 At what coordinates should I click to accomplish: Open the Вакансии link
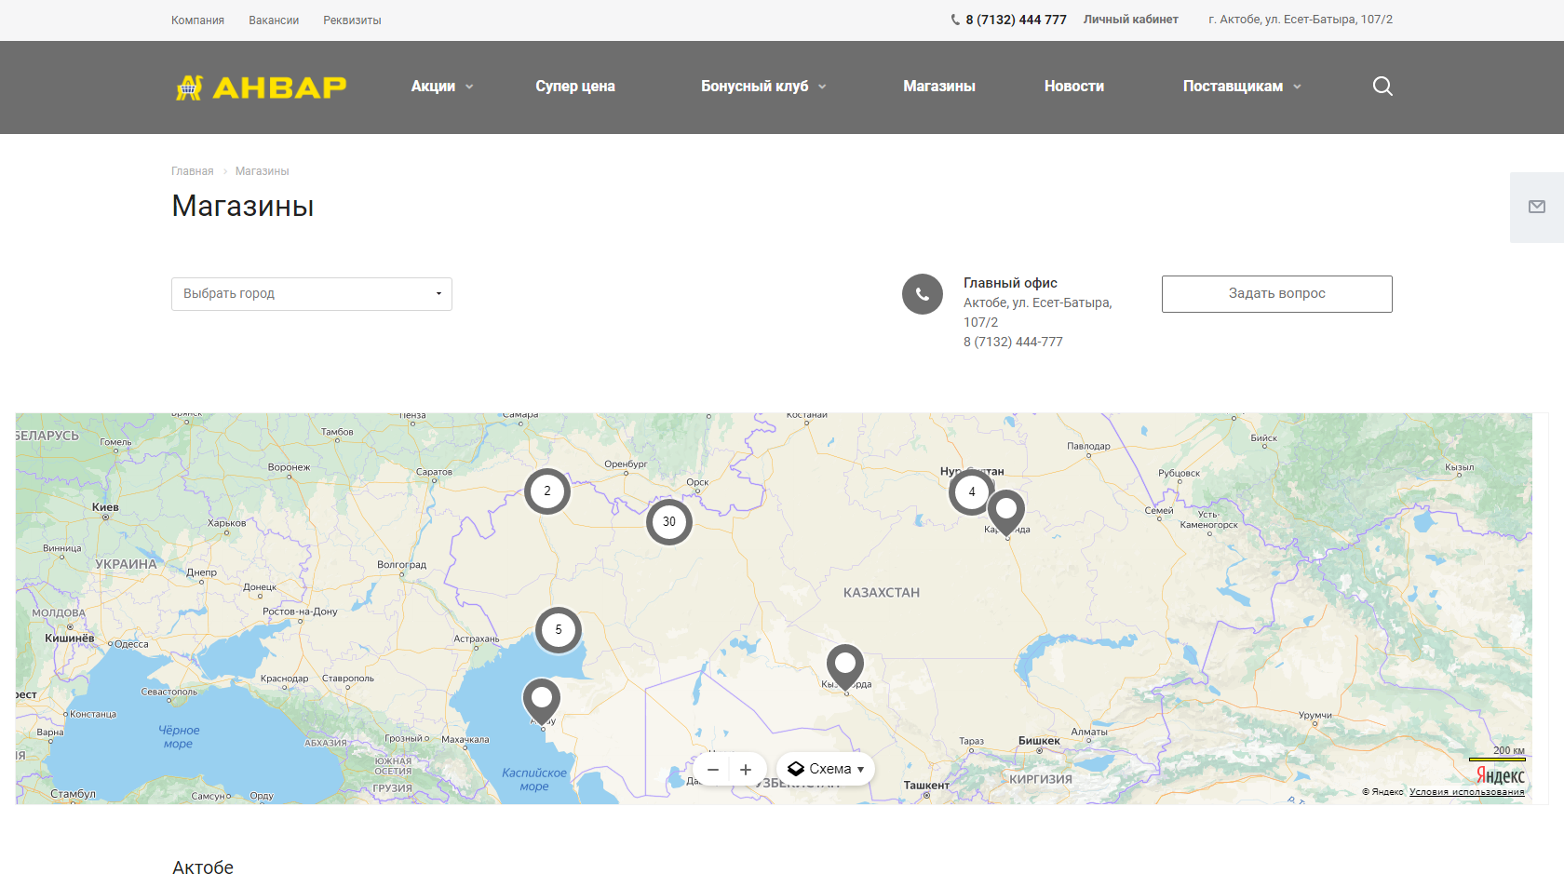(274, 20)
